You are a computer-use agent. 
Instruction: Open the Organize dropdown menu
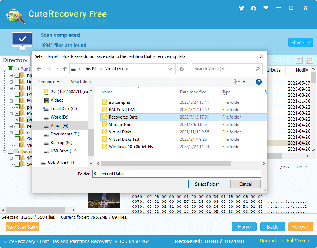[x=49, y=82]
